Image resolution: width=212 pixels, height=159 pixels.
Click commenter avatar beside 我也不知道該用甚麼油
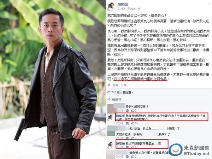pos(111,145)
